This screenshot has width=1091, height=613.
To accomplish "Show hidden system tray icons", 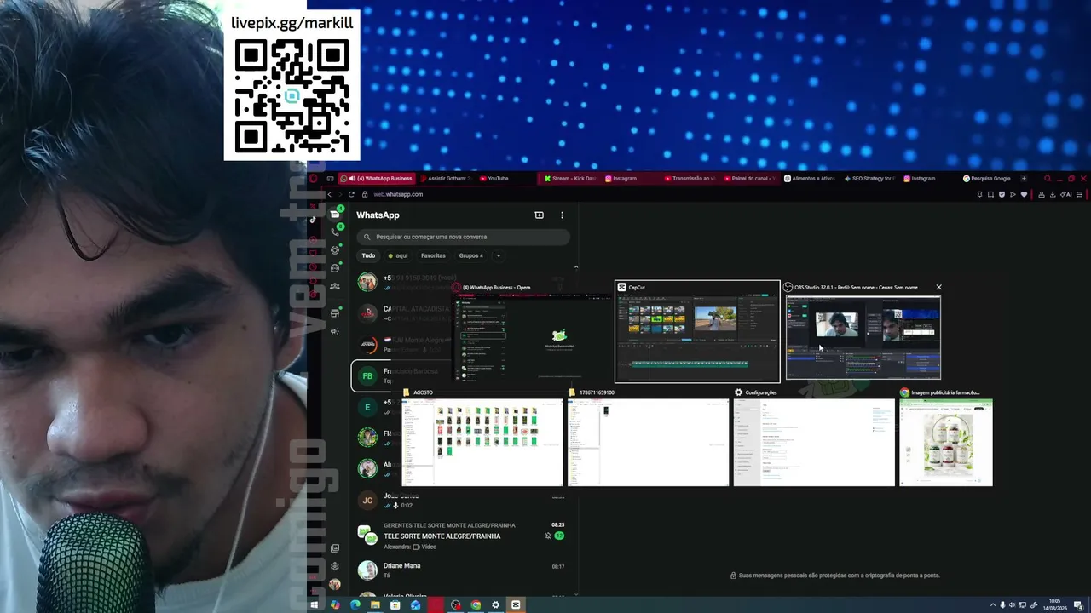I will (x=991, y=605).
